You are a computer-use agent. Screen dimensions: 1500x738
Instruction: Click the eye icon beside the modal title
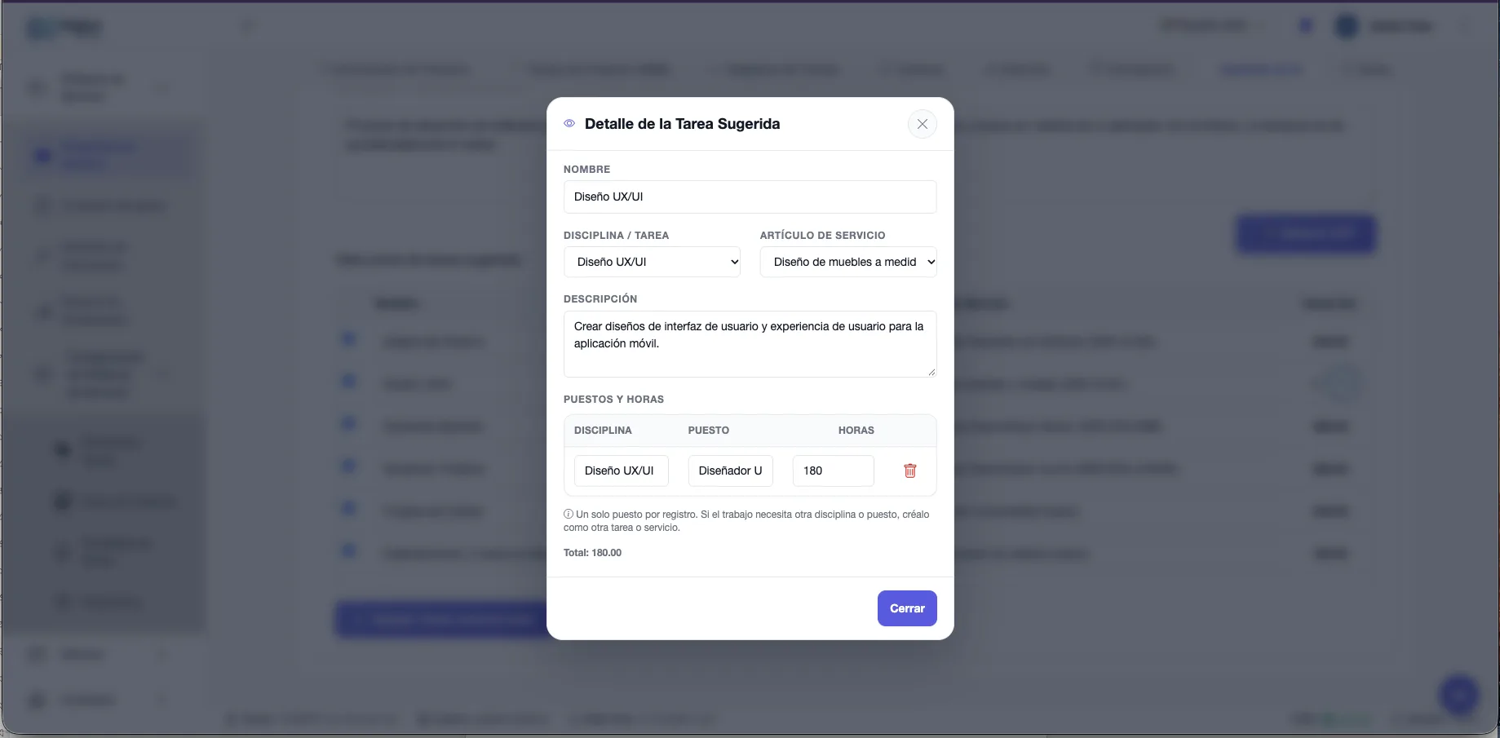click(569, 124)
